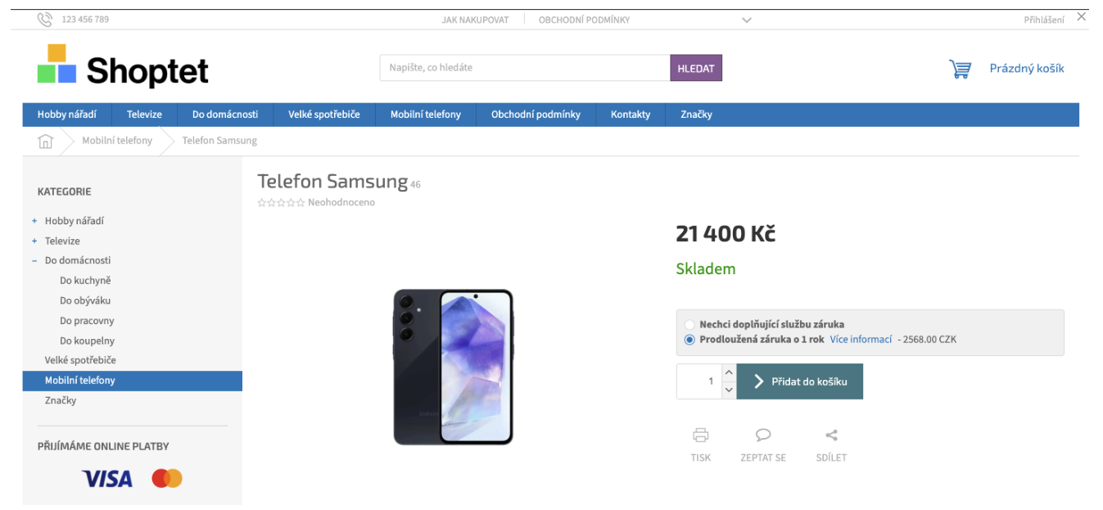Click the phone icon in top bar
Viewport: 1103px width, 510px height.
[x=45, y=20]
